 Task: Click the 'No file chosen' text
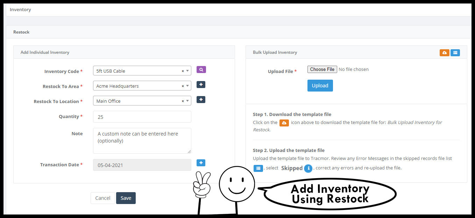(x=354, y=69)
